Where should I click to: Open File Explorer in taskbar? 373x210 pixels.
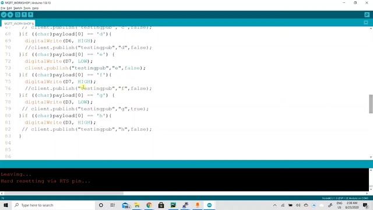137,205
